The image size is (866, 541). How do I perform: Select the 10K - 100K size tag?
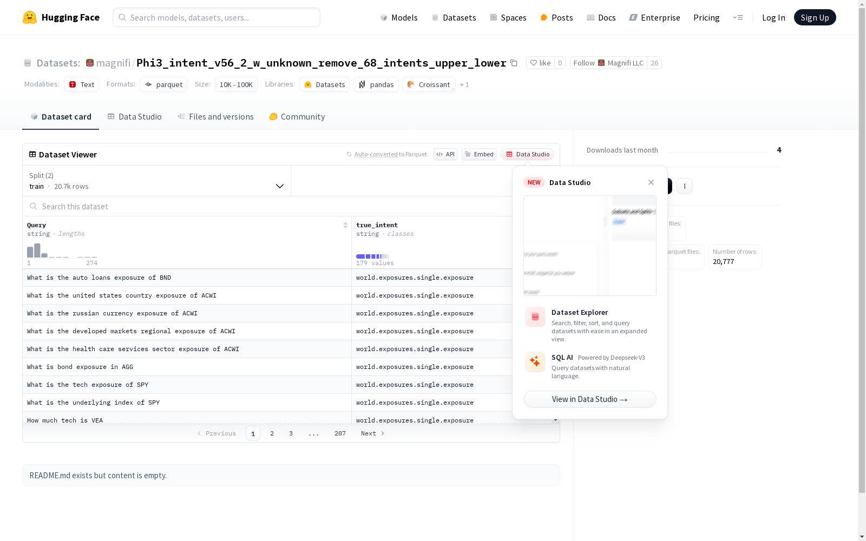pos(236,84)
